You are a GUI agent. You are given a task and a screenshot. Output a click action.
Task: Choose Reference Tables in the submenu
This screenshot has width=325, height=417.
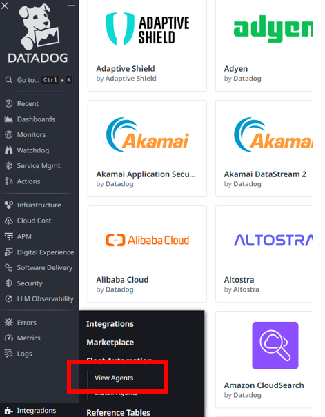pyautogui.click(x=118, y=412)
